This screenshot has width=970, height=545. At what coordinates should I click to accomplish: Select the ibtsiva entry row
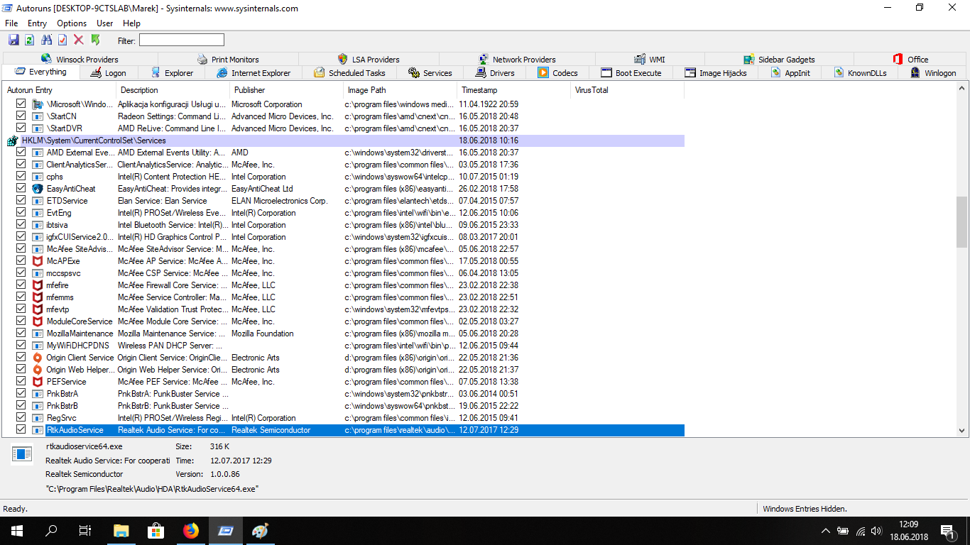click(344, 225)
